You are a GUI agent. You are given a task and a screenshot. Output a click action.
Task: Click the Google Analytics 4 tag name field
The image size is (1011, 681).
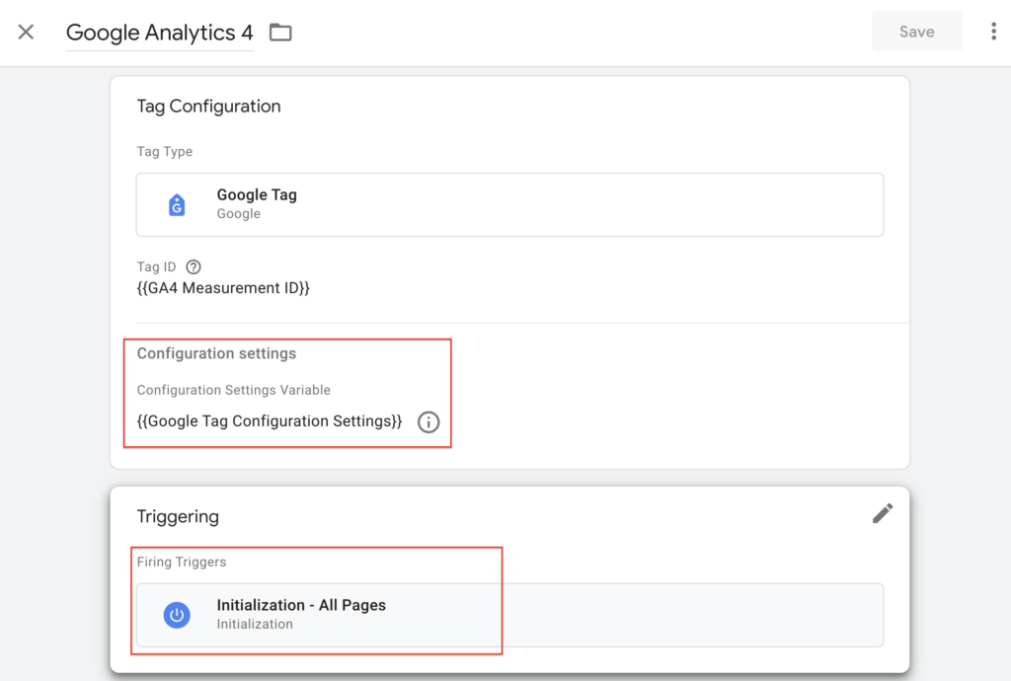coord(159,33)
